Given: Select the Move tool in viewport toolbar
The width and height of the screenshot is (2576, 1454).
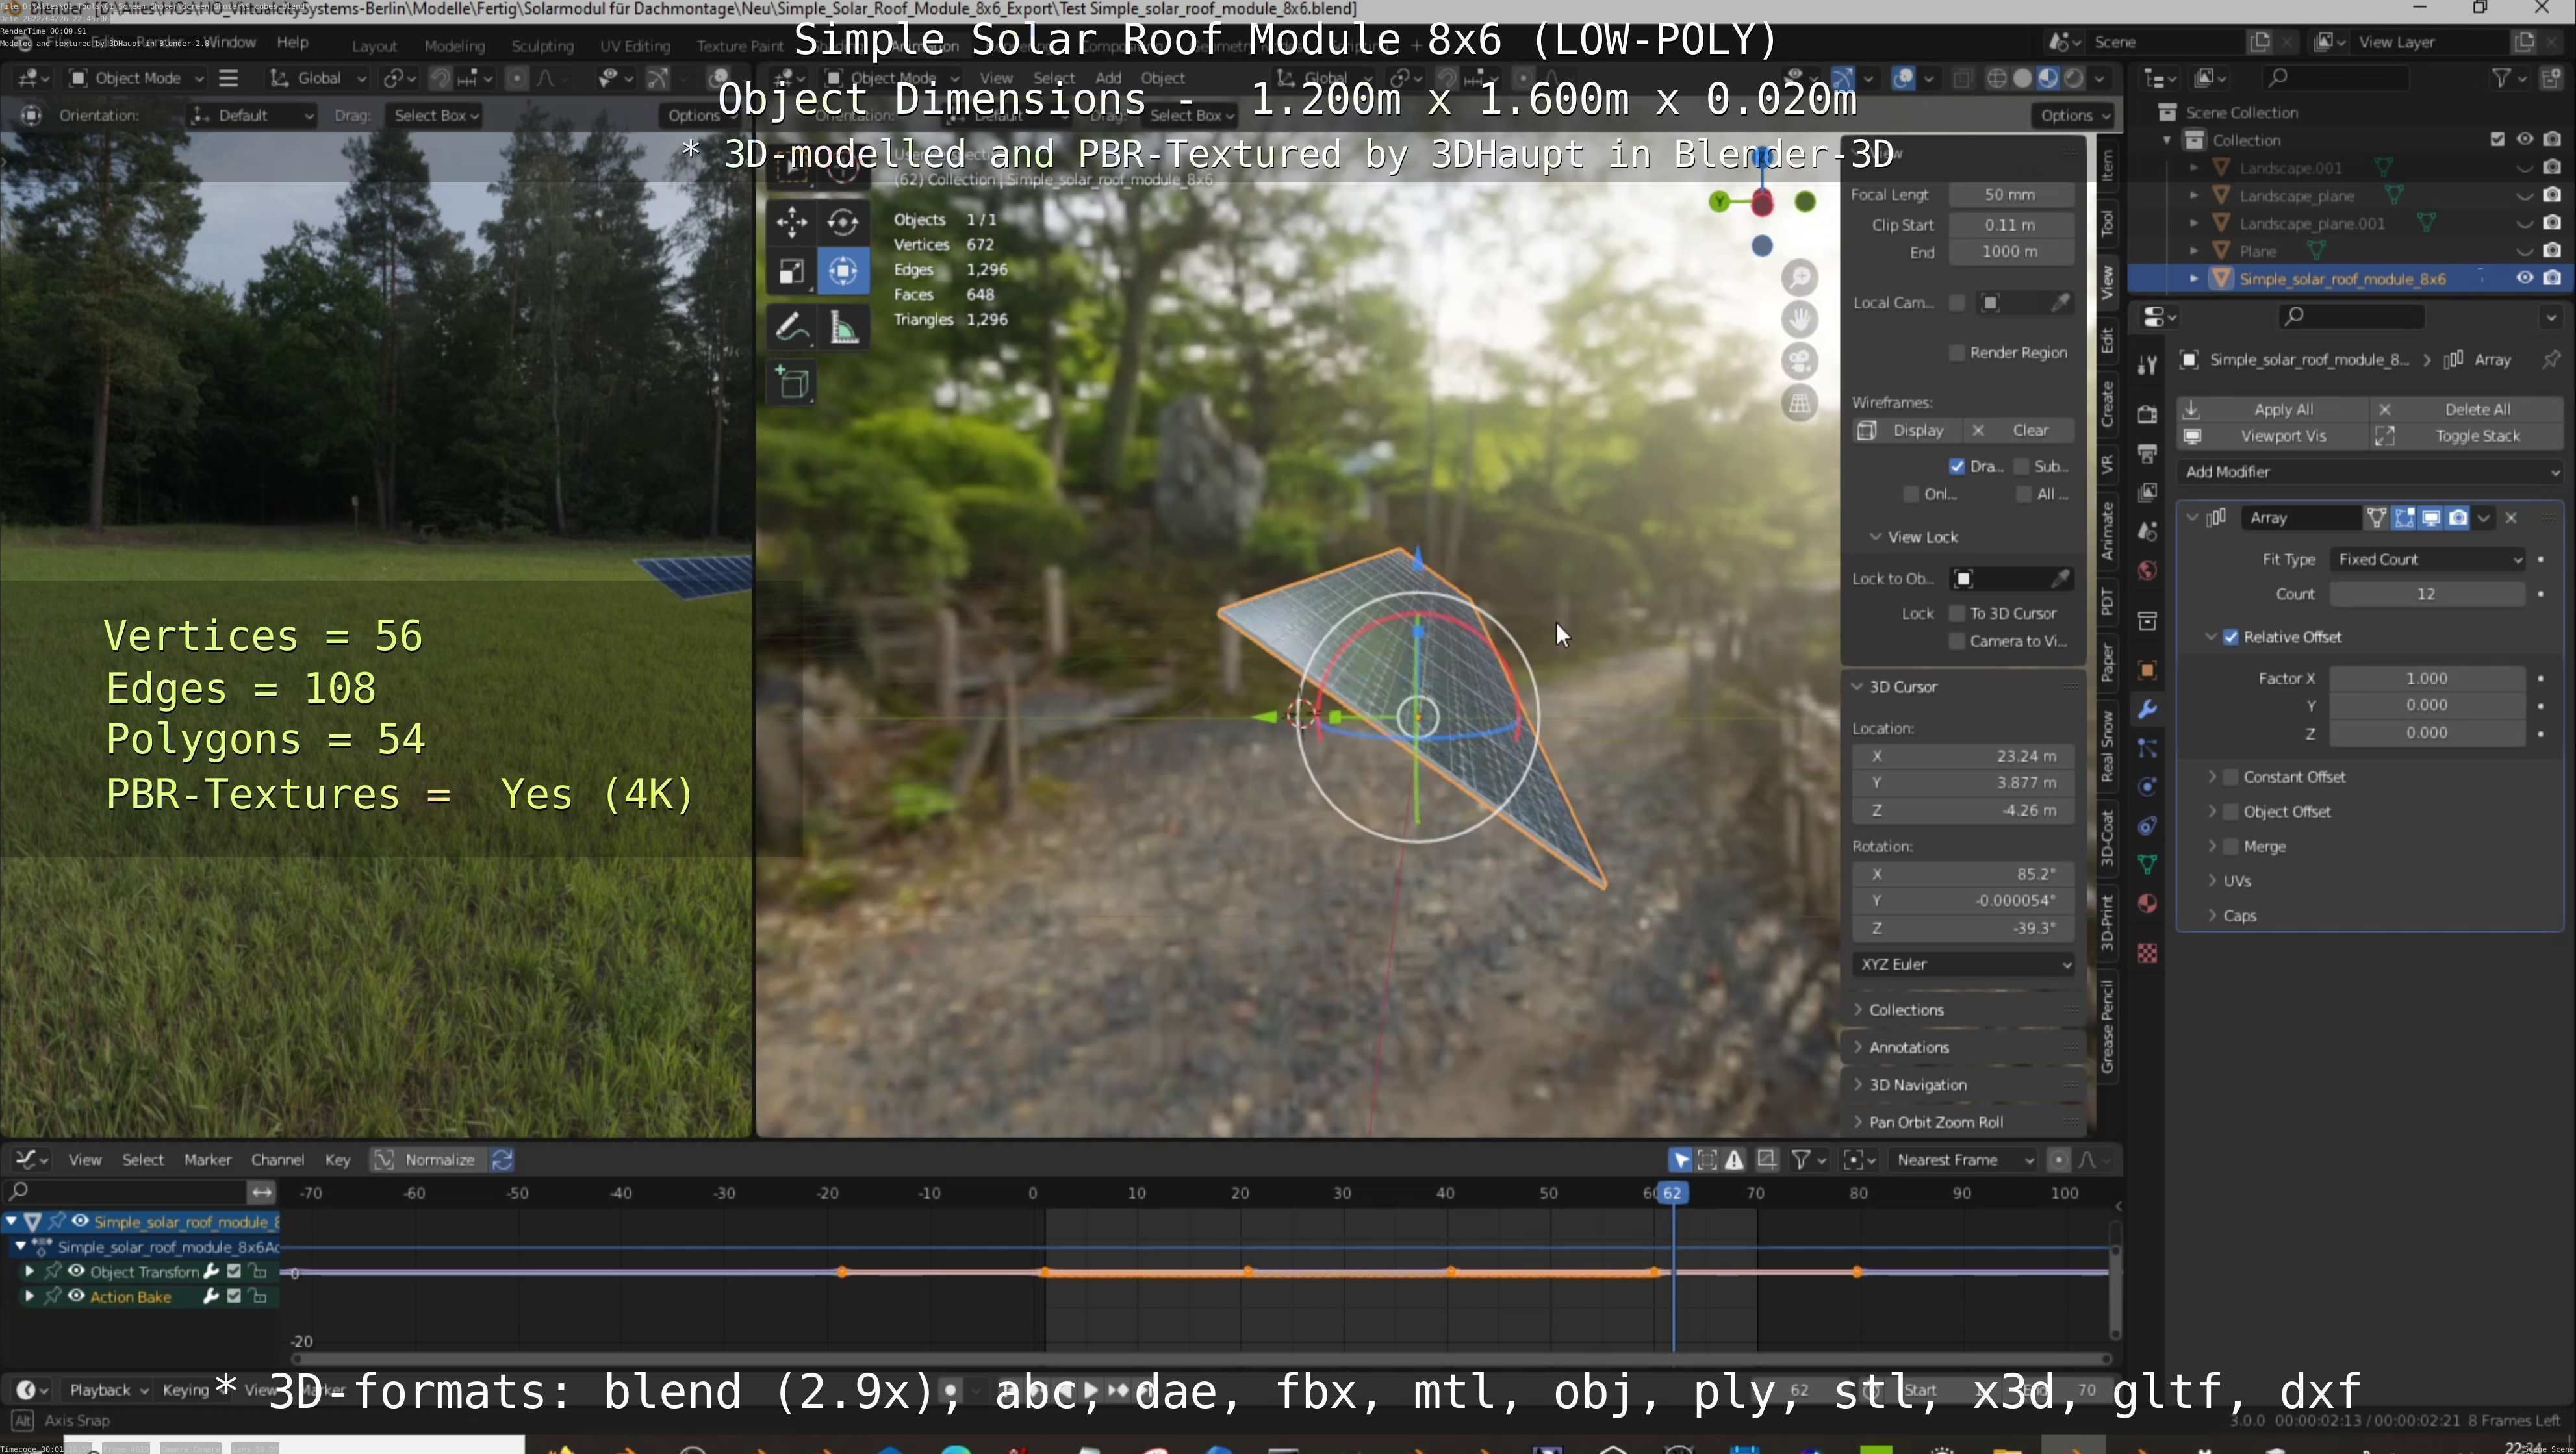Looking at the screenshot, I should coord(791,221).
